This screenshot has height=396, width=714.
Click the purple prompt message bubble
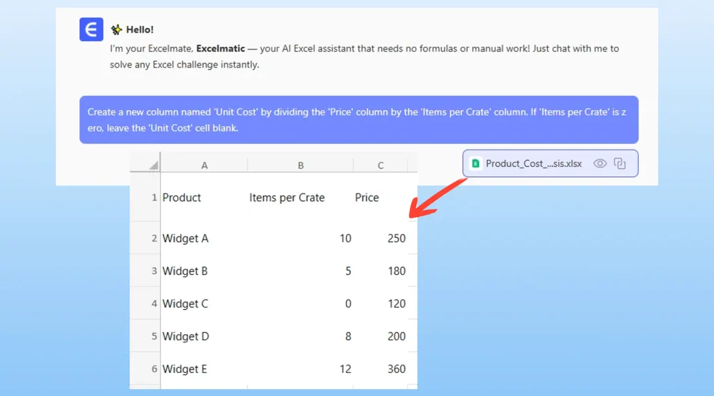point(358,119)
